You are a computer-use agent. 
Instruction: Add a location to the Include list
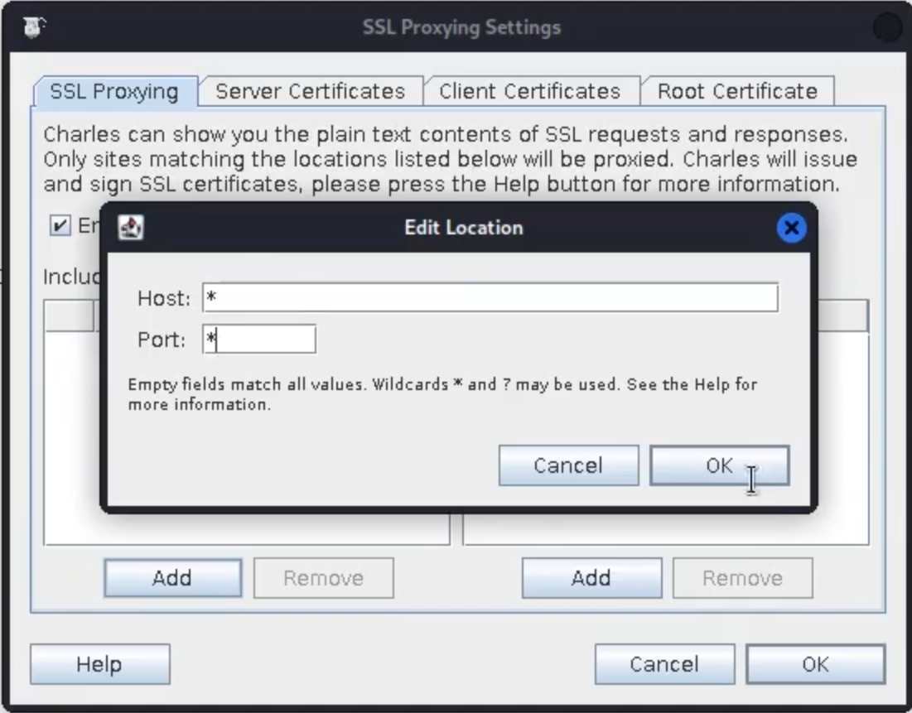click(173, 578)
